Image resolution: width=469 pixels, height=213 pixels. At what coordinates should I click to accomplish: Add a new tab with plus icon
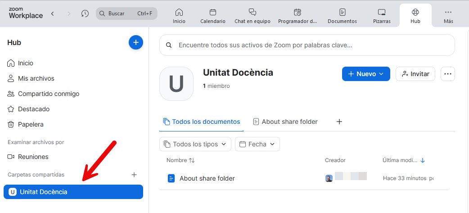339,122
